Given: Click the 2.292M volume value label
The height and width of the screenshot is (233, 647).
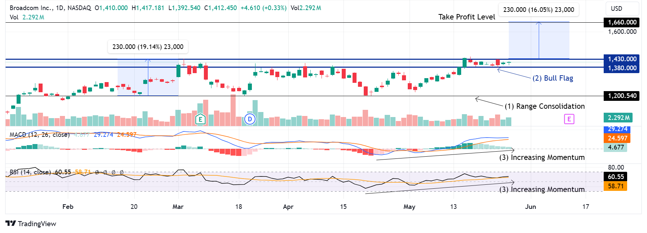Looking at the screenshot, I should point(618,118).
